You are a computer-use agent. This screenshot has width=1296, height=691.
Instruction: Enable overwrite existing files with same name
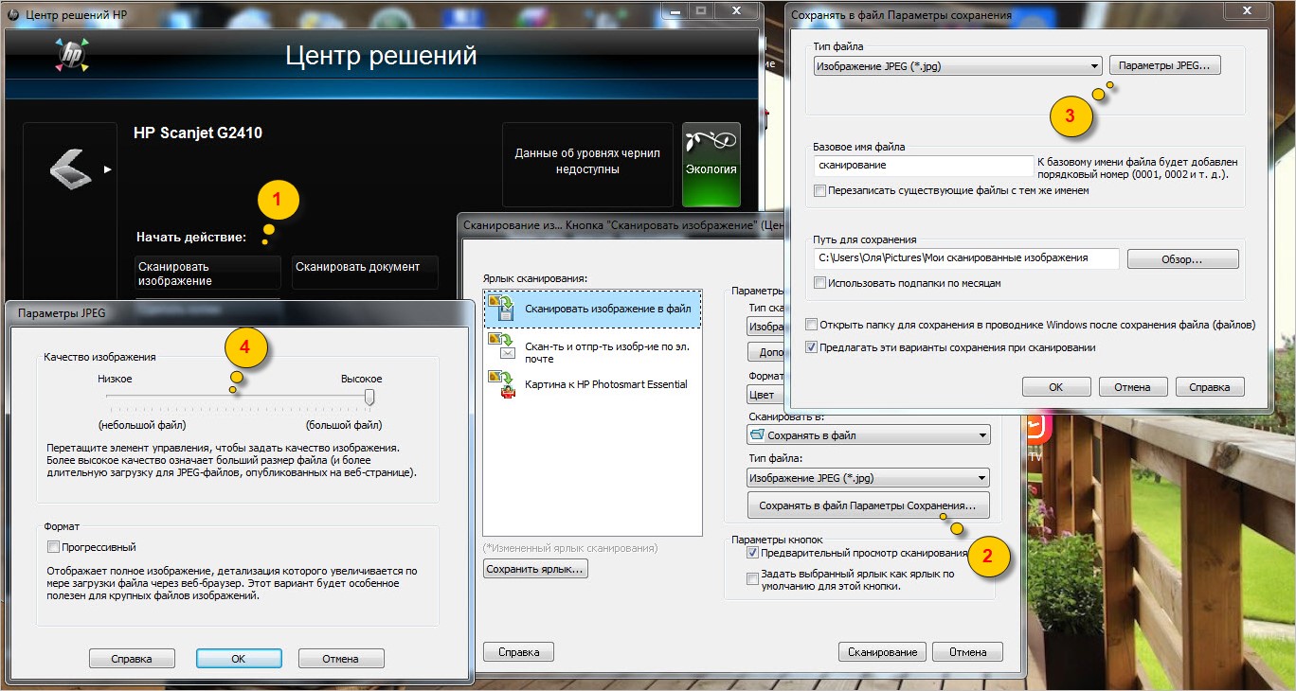(x=819, y=190)
